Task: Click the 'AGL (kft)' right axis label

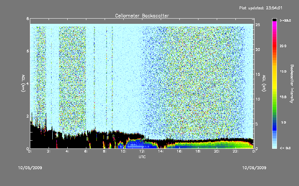Action: tap(264, 83)
